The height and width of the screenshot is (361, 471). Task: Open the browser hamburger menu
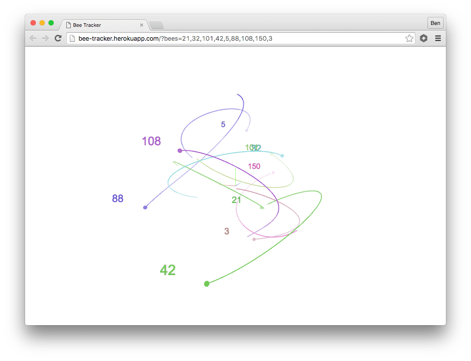438,38
